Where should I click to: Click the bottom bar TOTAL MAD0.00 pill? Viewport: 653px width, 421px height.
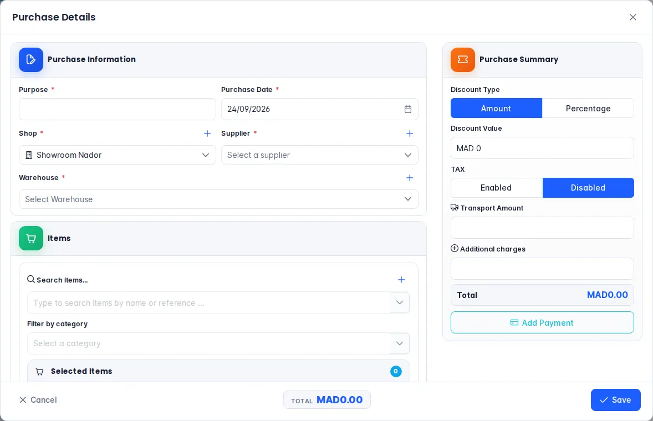(x=327, y=400)
